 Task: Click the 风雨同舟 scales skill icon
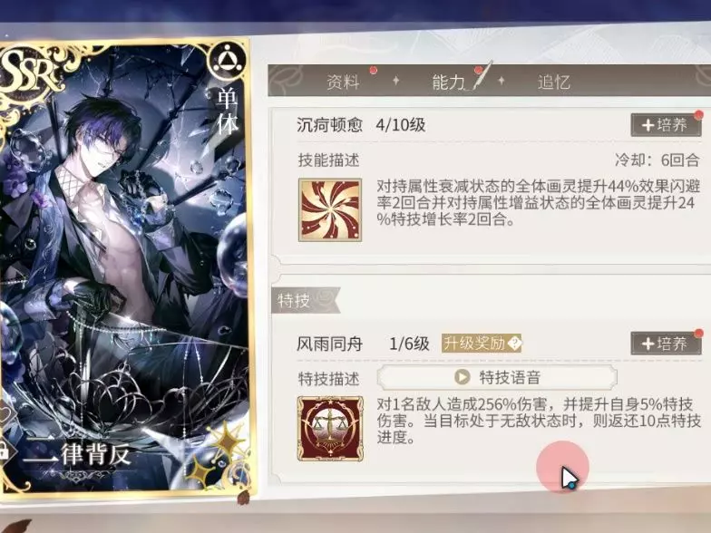tap(330, 429)
